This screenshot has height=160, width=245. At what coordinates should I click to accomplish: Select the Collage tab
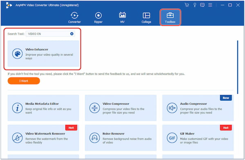coord(146,17)
